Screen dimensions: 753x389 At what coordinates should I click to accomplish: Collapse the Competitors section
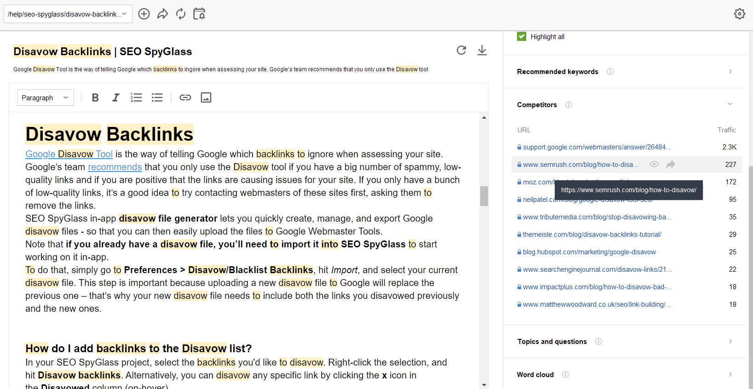pos(730,104)
